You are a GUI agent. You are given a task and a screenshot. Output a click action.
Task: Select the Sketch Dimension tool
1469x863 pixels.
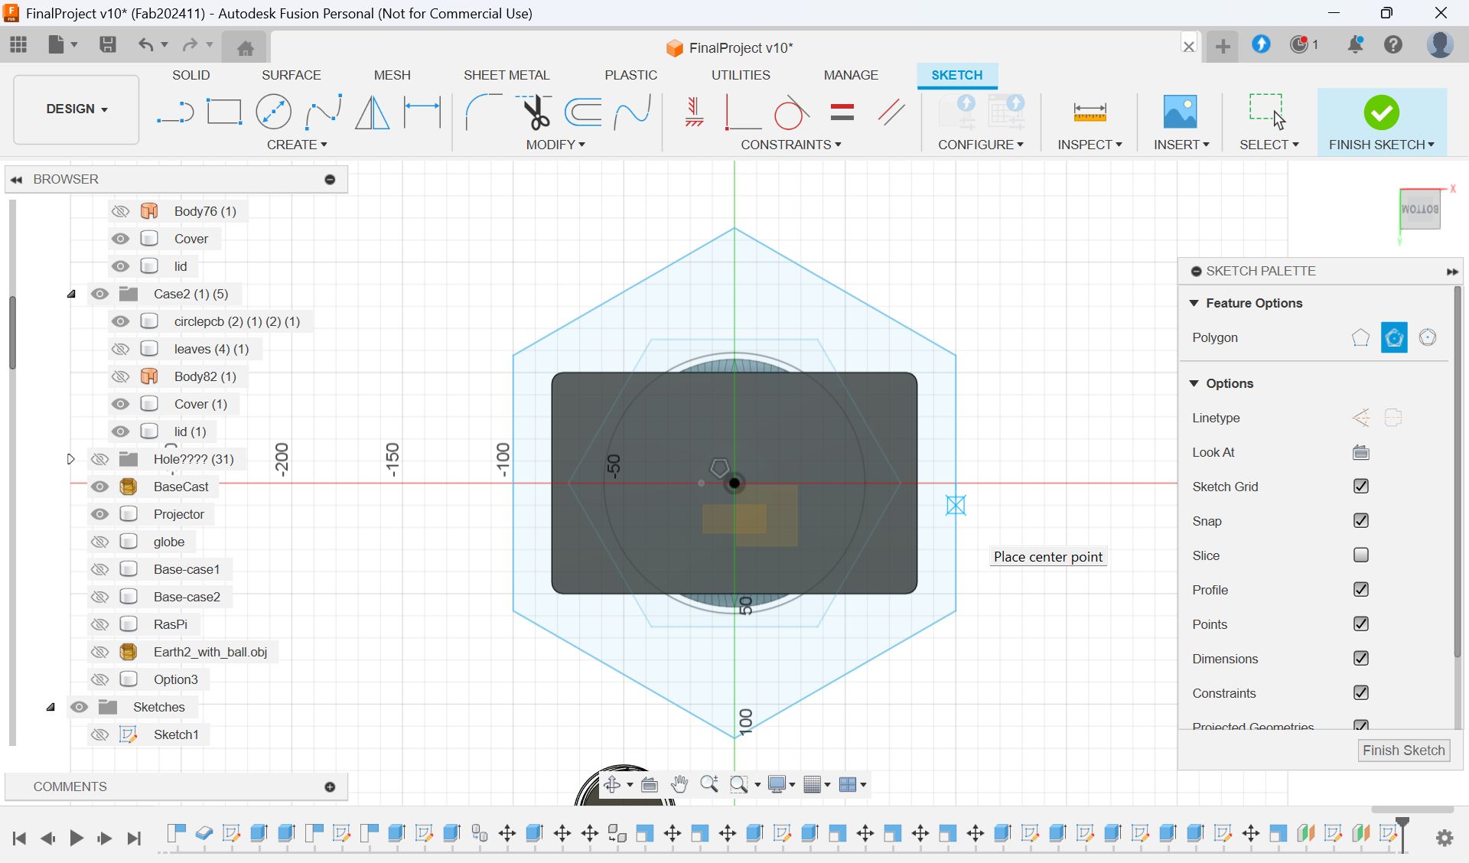pyautogui.click(x=422, y=112)
